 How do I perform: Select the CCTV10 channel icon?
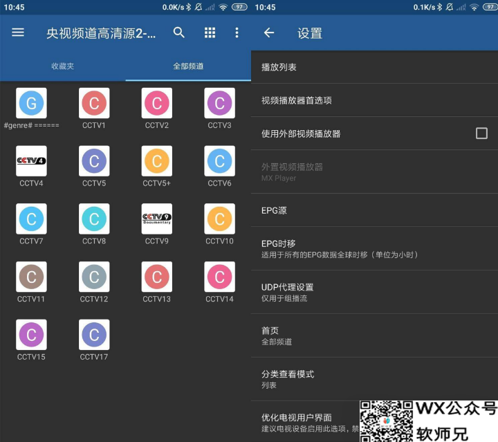[219, 219]
